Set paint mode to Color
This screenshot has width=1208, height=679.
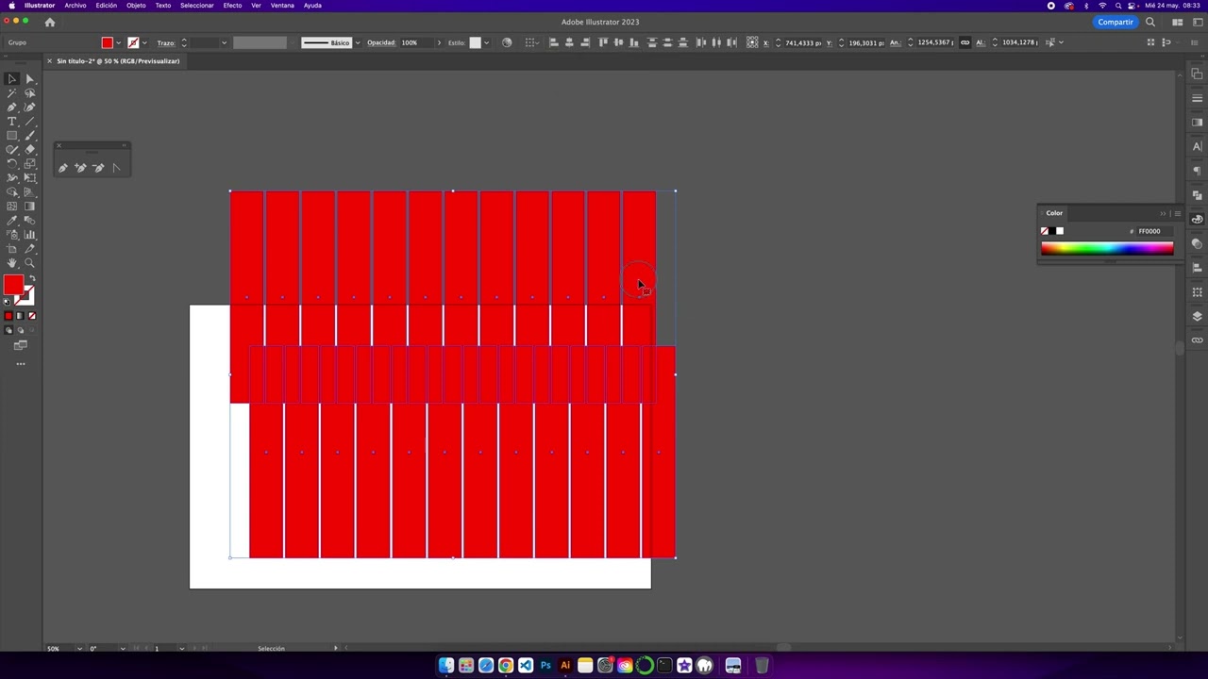[x=8, y=316]
